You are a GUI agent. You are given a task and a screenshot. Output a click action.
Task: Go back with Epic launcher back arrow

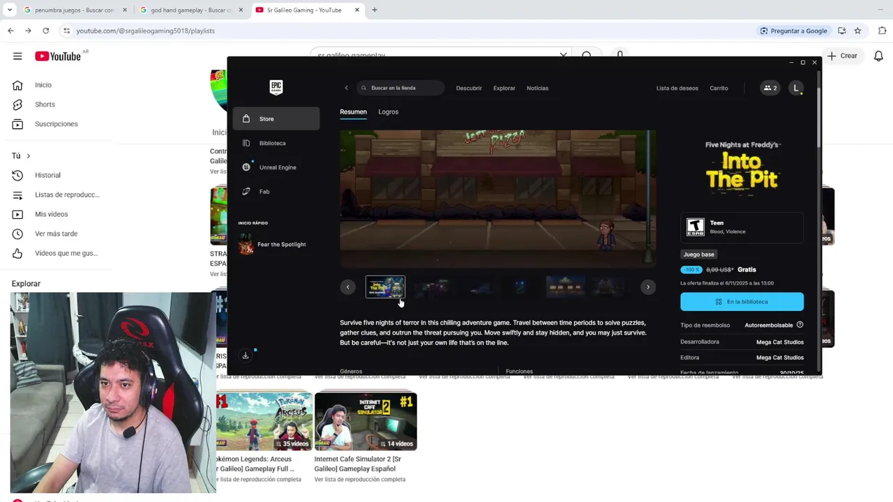346,88
